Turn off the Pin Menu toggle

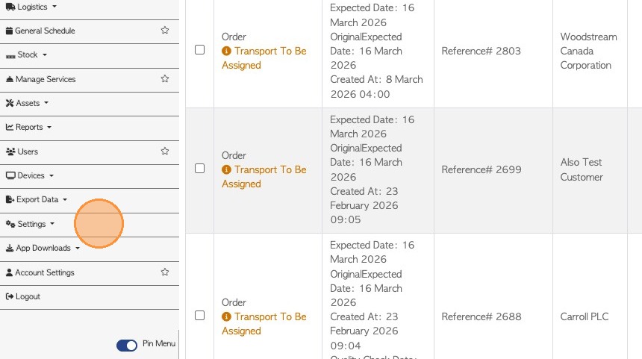(127, 345)
